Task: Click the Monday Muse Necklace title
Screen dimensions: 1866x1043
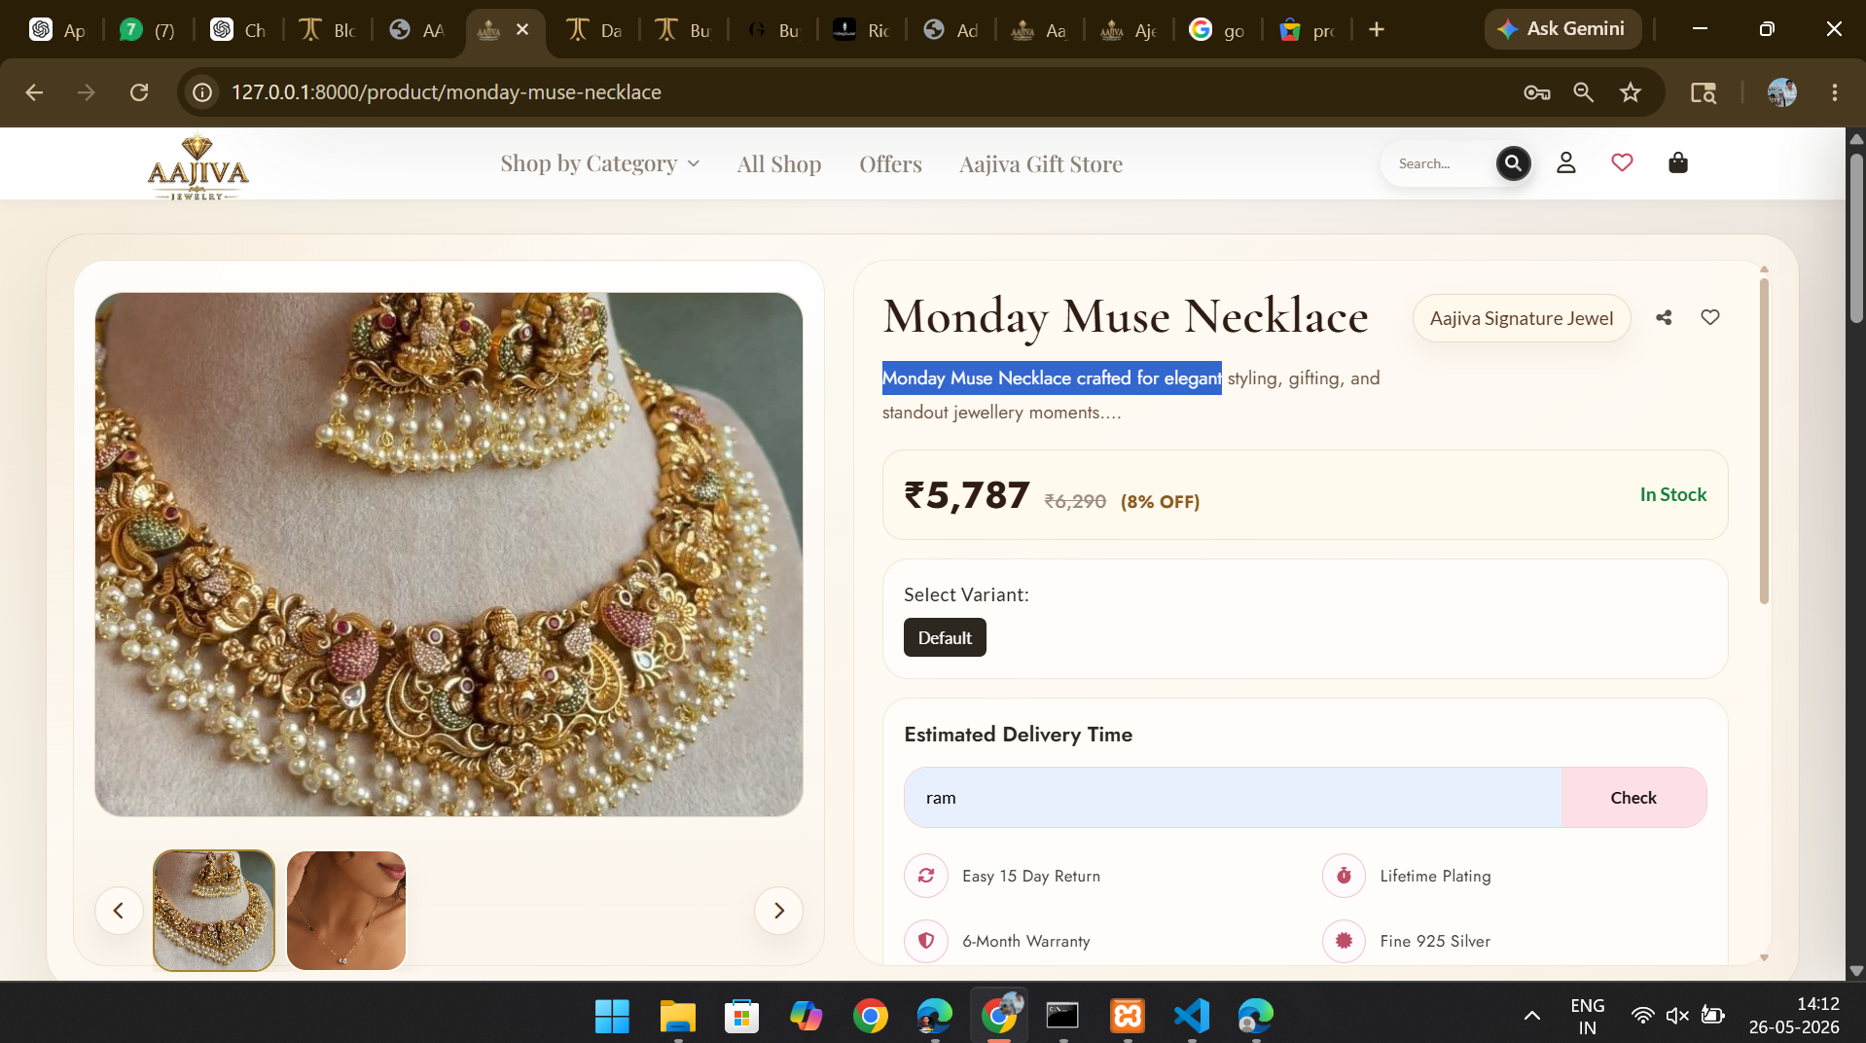Action: tap(1126, 317)
